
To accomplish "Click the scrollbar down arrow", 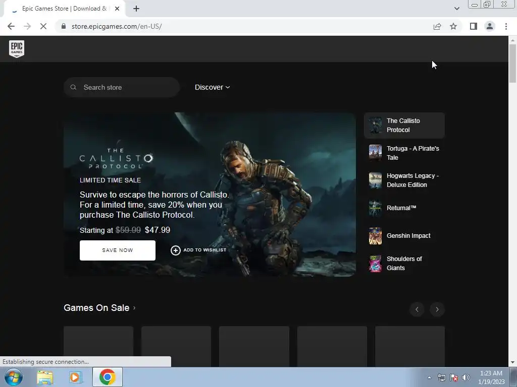I will point(512,362).
